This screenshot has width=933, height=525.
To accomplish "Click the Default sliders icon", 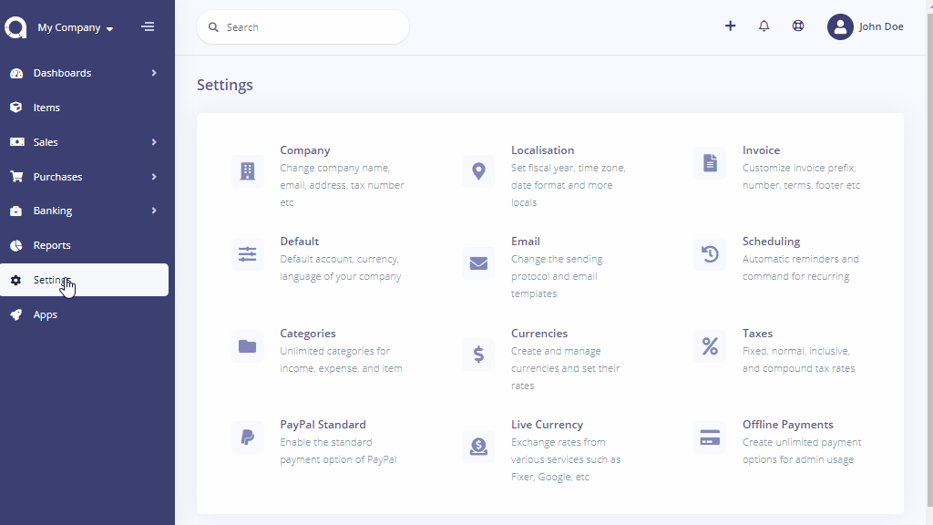I will (248, 254).
